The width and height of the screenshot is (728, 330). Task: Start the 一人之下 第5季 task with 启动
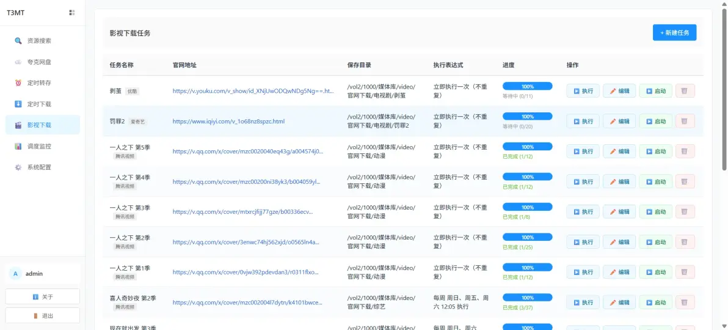tap(655, 152)
